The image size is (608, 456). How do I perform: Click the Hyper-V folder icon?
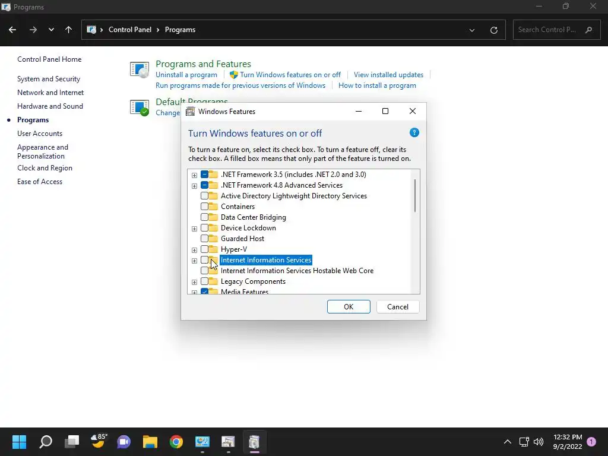(x=213, y=249)
